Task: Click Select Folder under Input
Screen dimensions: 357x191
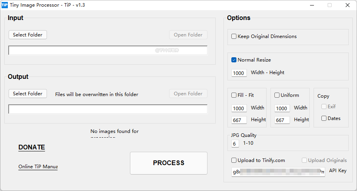Action: coord(28,35)
